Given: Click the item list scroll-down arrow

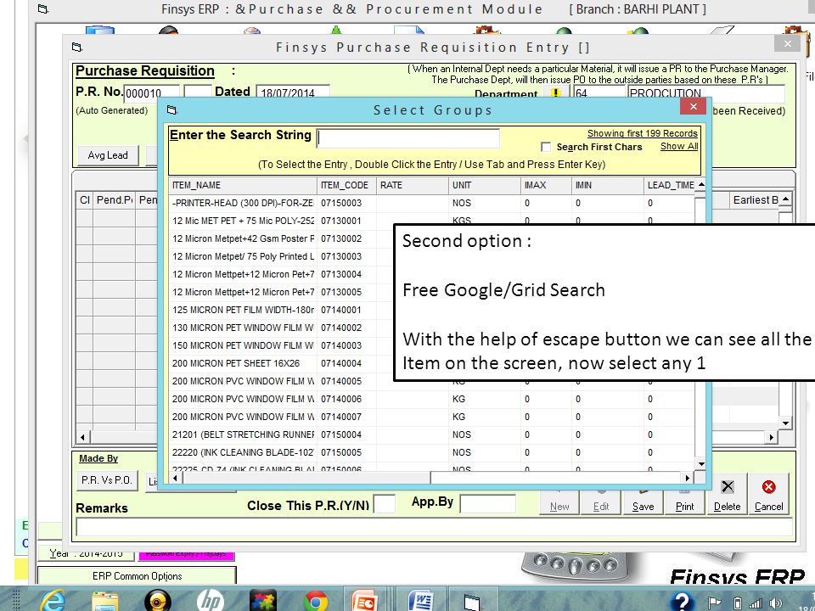Looking at the screenshot, I should coord(700,464).
